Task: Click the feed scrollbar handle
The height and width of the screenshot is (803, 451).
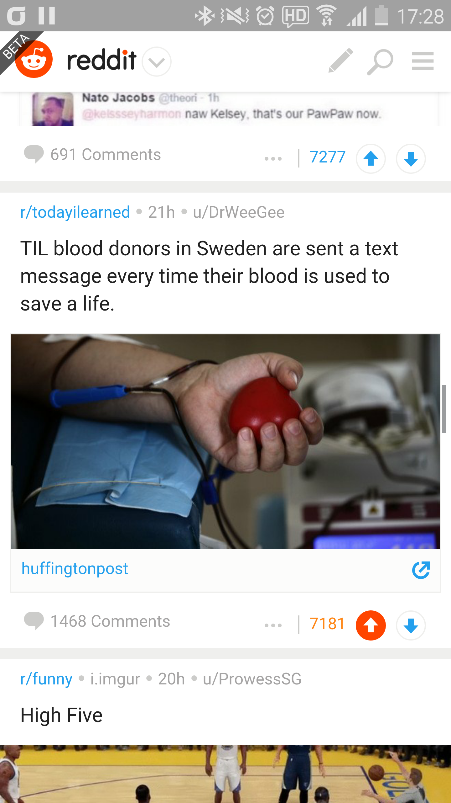Action: point(444,409)
